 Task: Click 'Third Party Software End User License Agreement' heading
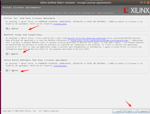coord(36,60)
